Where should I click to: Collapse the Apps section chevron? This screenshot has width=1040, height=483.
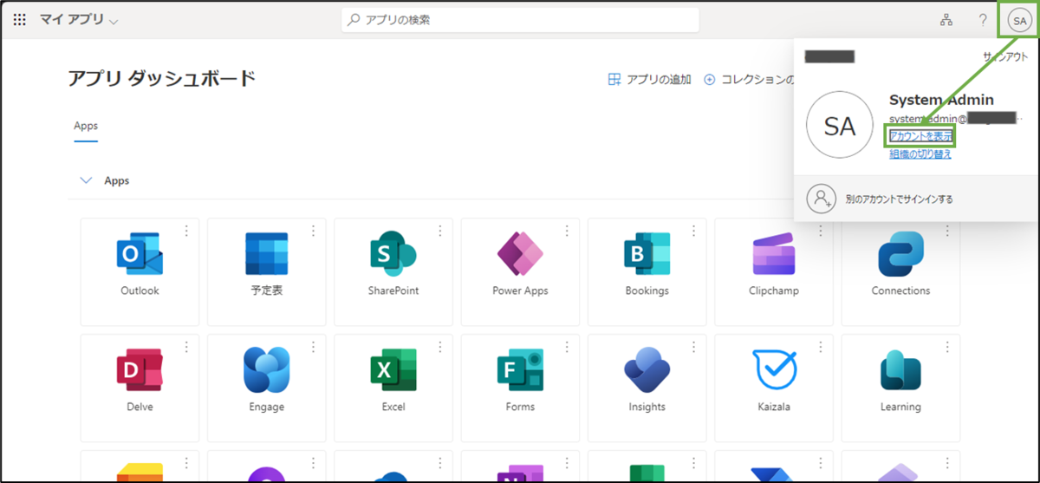point(86,180)
